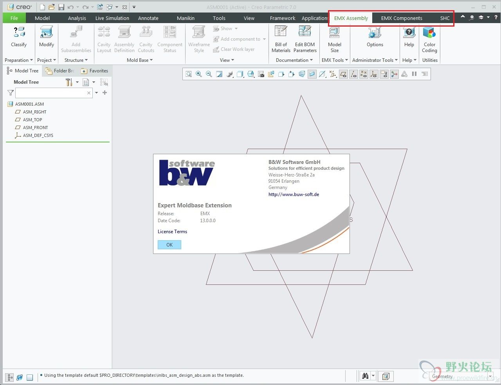Screen dimensions: 501x385
Task: Select ASM_TOP datum plane in tree
Action: 28,120
